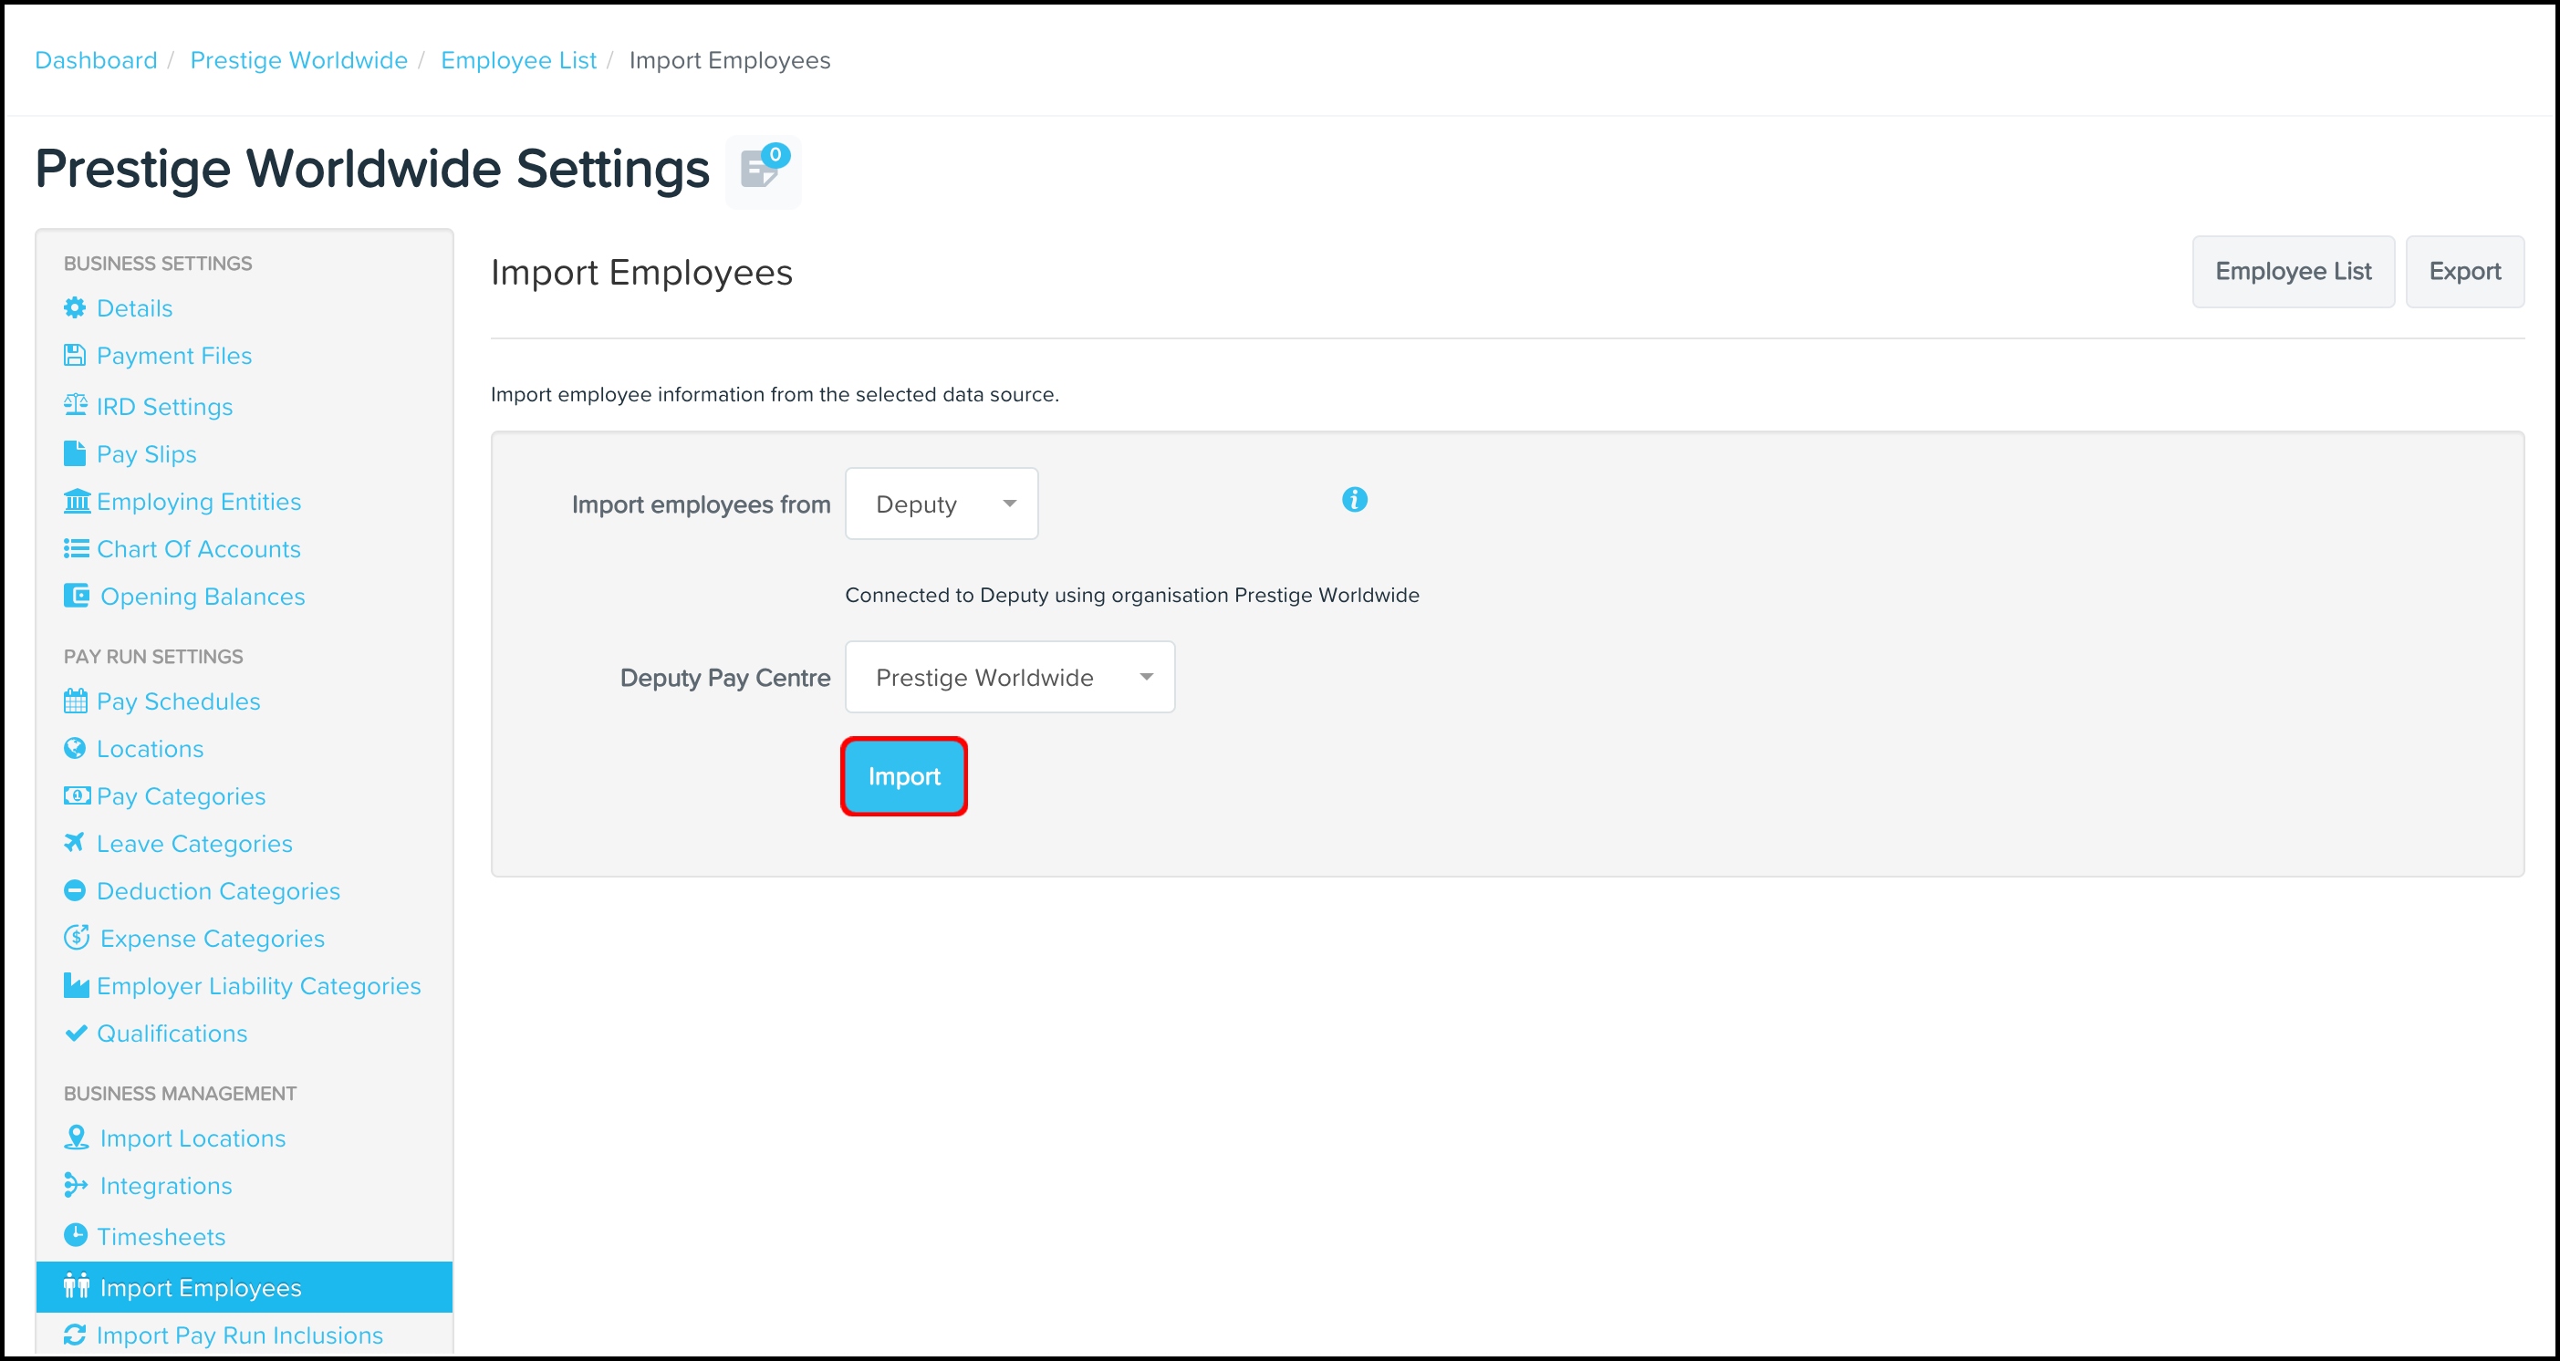Click the Employee List button at top right
This screenshot has width=2560, height=1361.
2292,271
